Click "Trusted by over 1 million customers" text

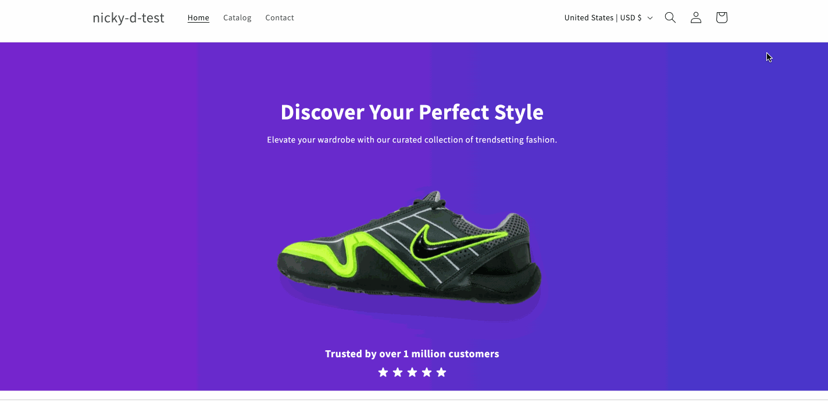pos(412,354)
